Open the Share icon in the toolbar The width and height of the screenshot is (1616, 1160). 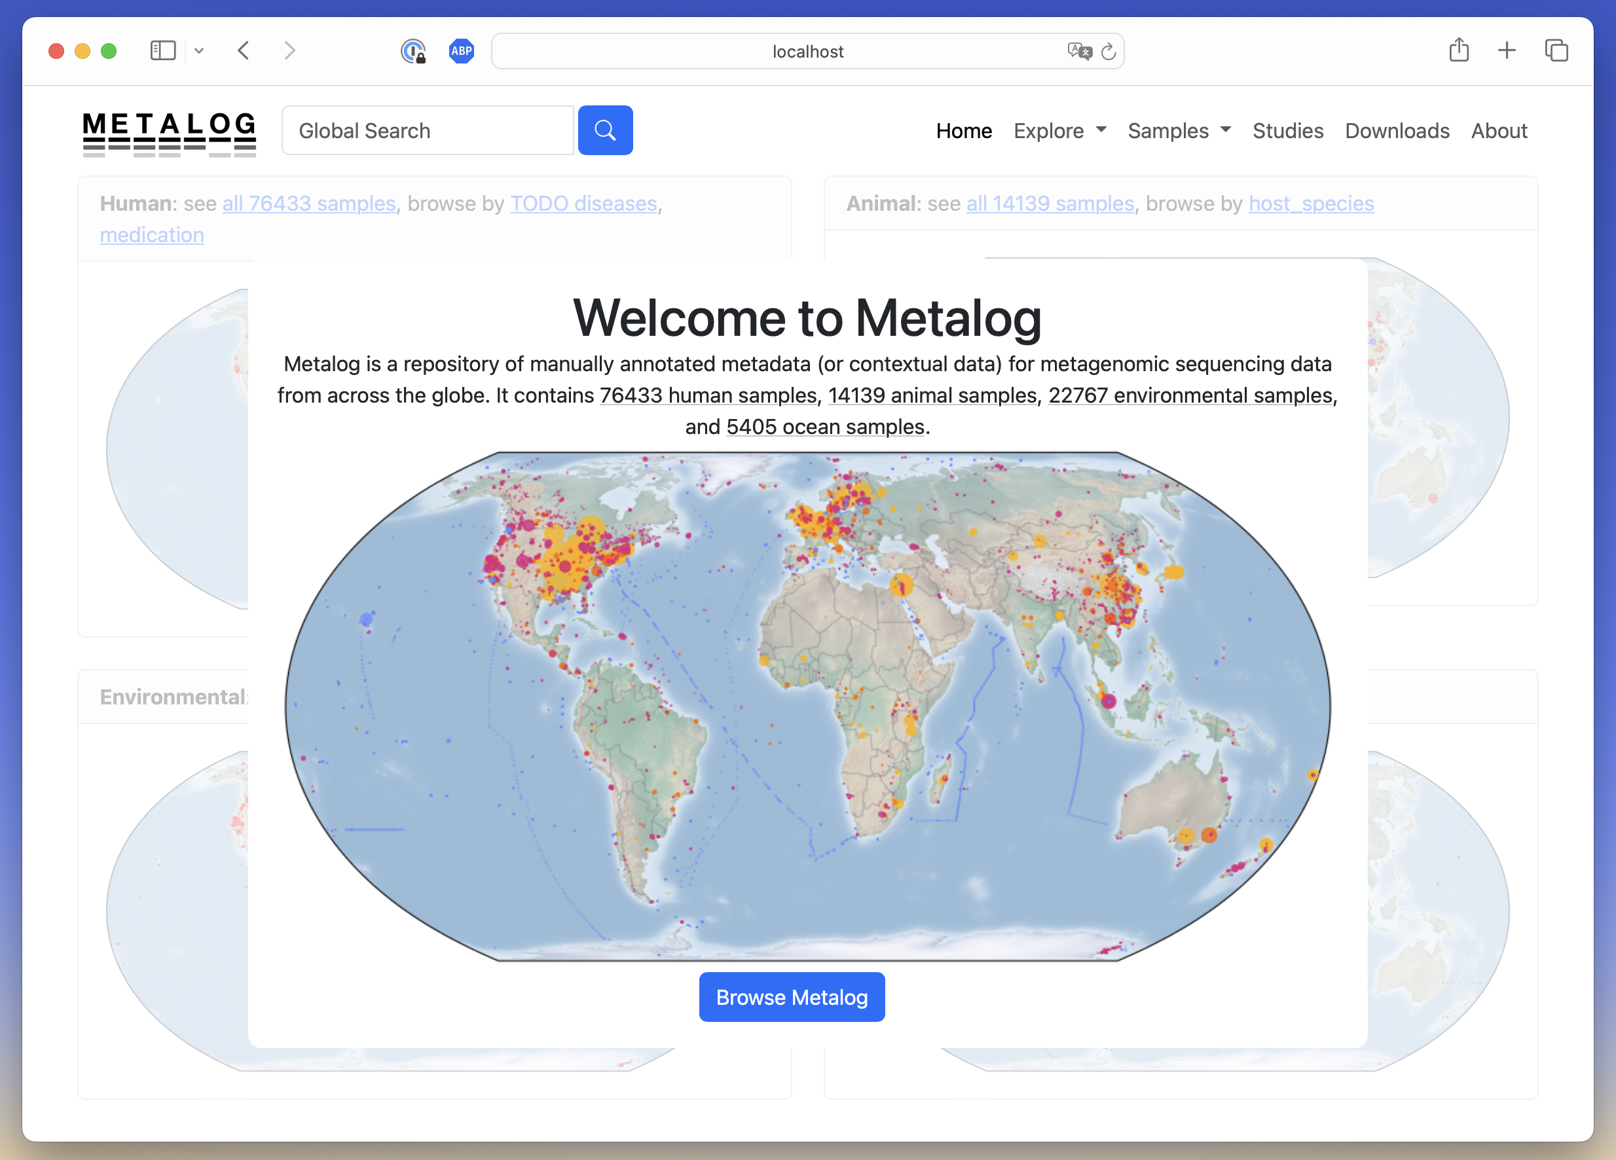(1459, 50)
